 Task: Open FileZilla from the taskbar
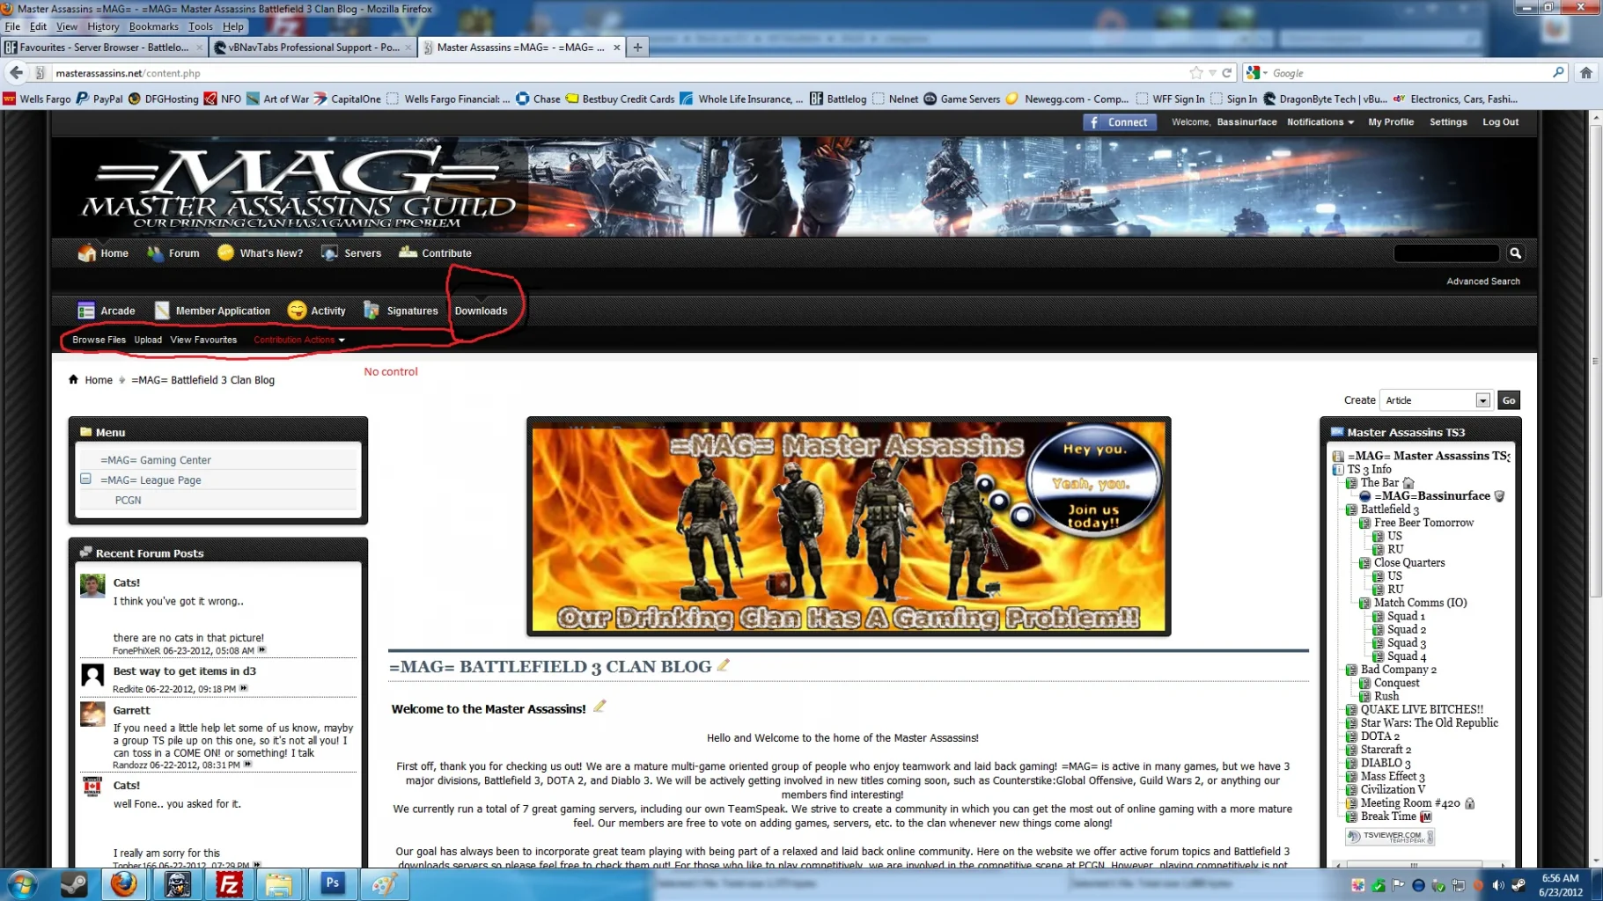point(229,884)
